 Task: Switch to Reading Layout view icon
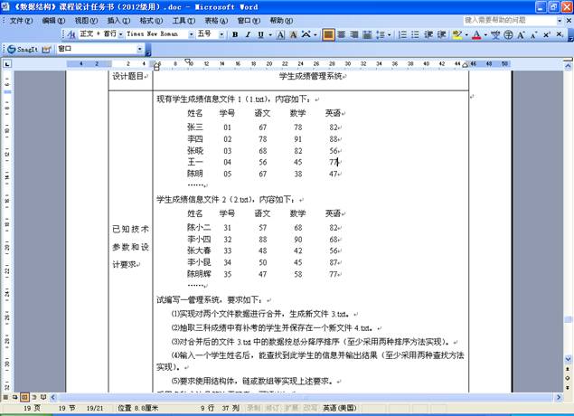coord(43,397)
